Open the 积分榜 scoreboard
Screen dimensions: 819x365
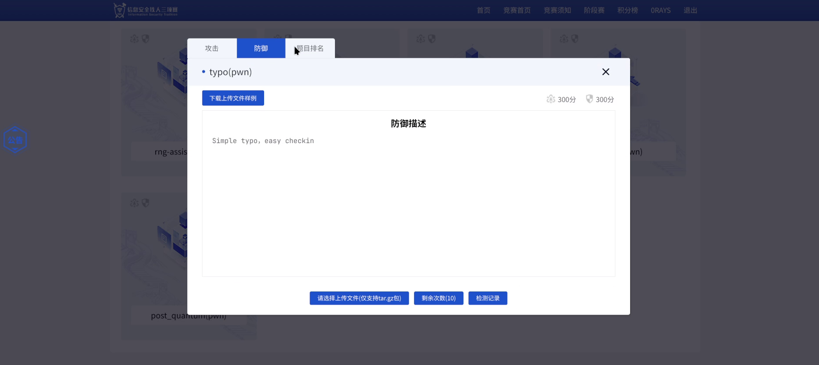(x=627, y=11)
